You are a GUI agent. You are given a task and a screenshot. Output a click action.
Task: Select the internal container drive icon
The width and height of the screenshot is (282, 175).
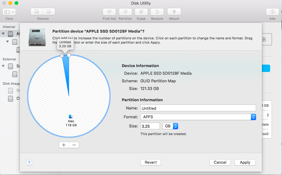[15, 42]
